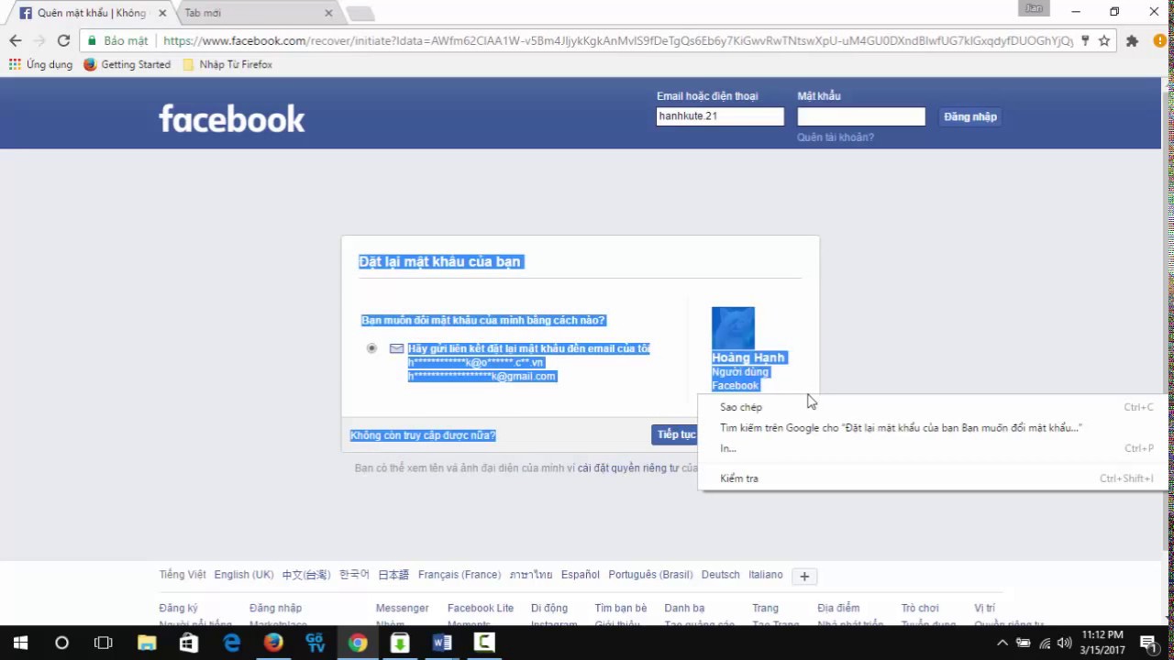Show hidden icons with the tray chevron
Screen dimensions: 1174x660
[x=1004, y=643]
